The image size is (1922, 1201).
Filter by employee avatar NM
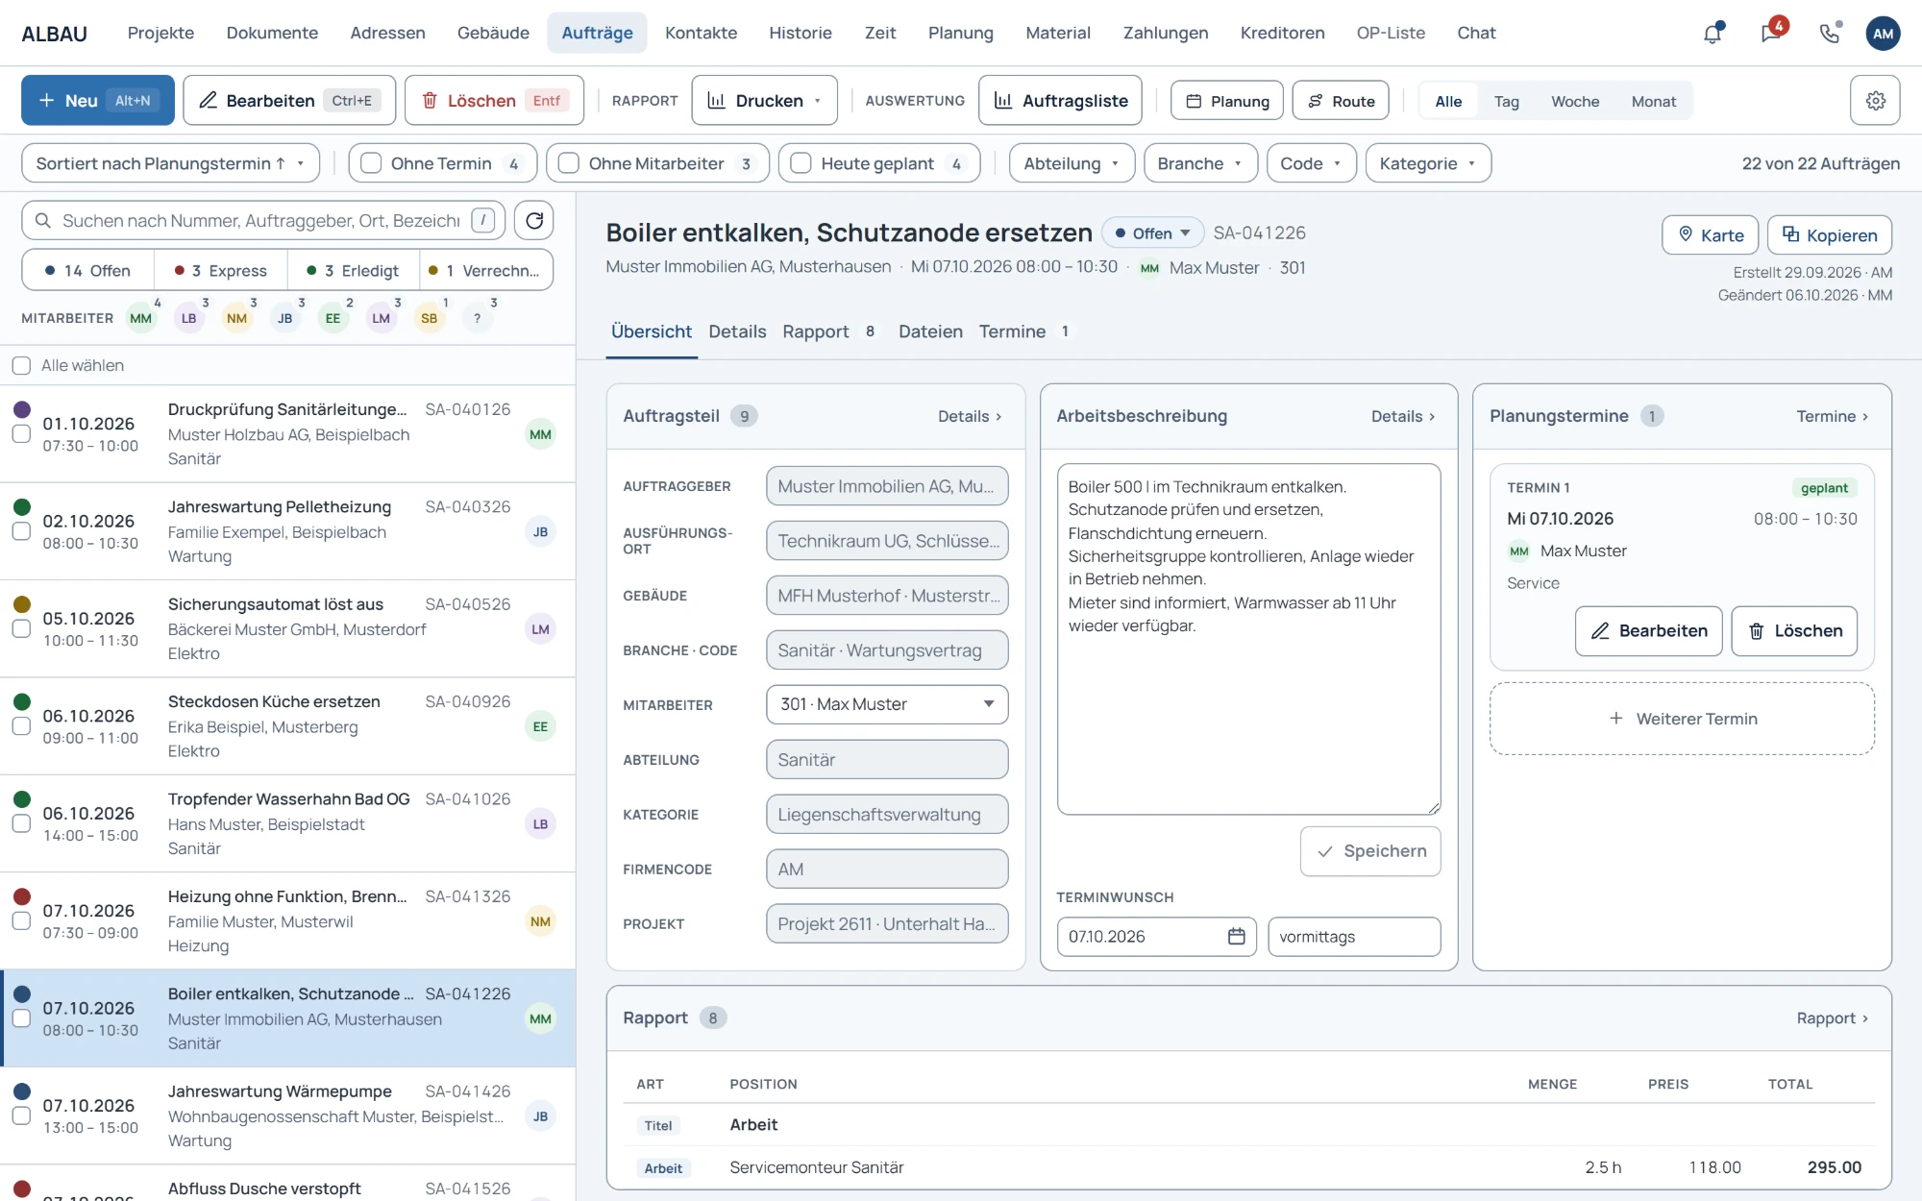pos(237,318)
